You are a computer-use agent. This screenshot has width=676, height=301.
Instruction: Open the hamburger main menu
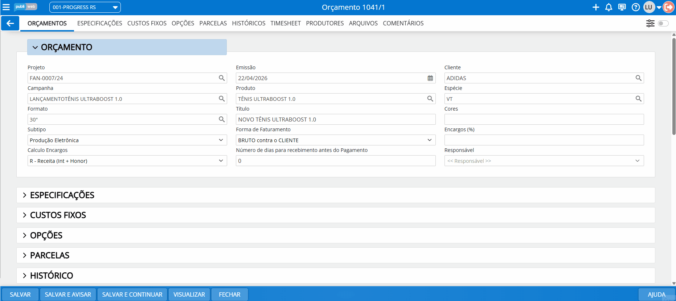tap(6, 7)
